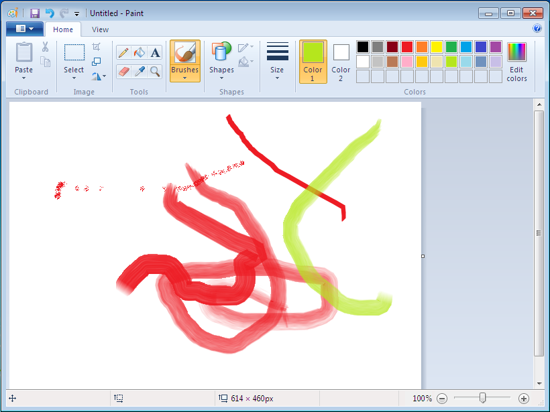The width and height of the screenshot is (550, 412).
Task: Activate Color 1 selector
Action: point(313,61)
